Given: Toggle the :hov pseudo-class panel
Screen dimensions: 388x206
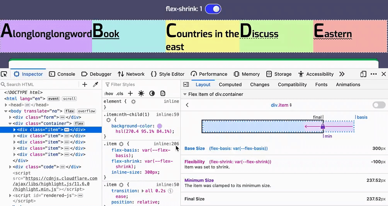Looking at the screenshot, I should [109, 93].
